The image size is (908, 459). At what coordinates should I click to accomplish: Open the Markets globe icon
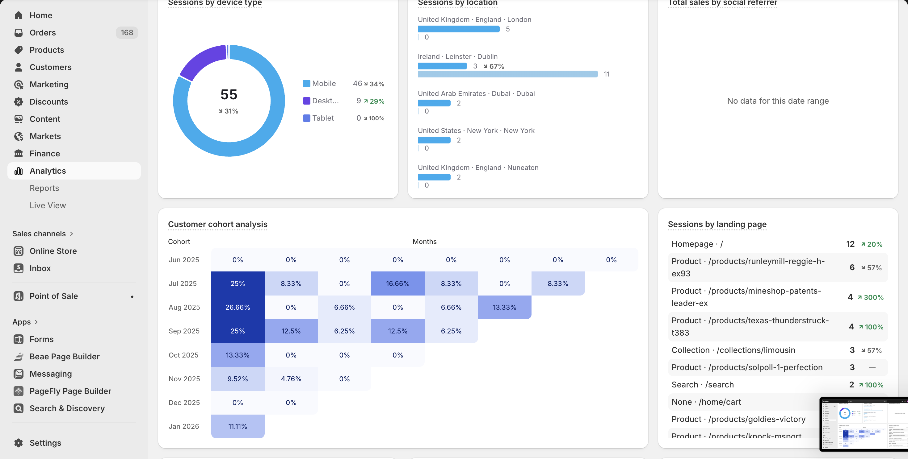tap(19, 136)
